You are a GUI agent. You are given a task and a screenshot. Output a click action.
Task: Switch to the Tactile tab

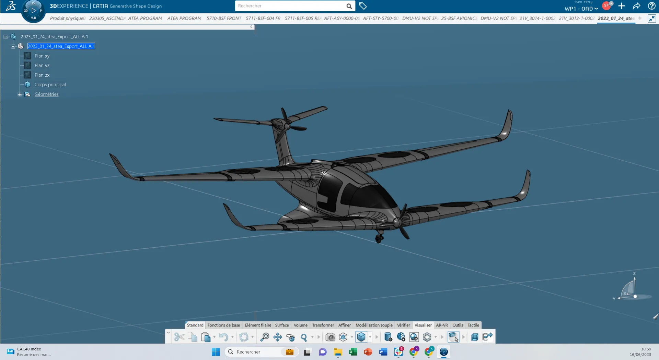pyautogui.click(x=473, y=325)
